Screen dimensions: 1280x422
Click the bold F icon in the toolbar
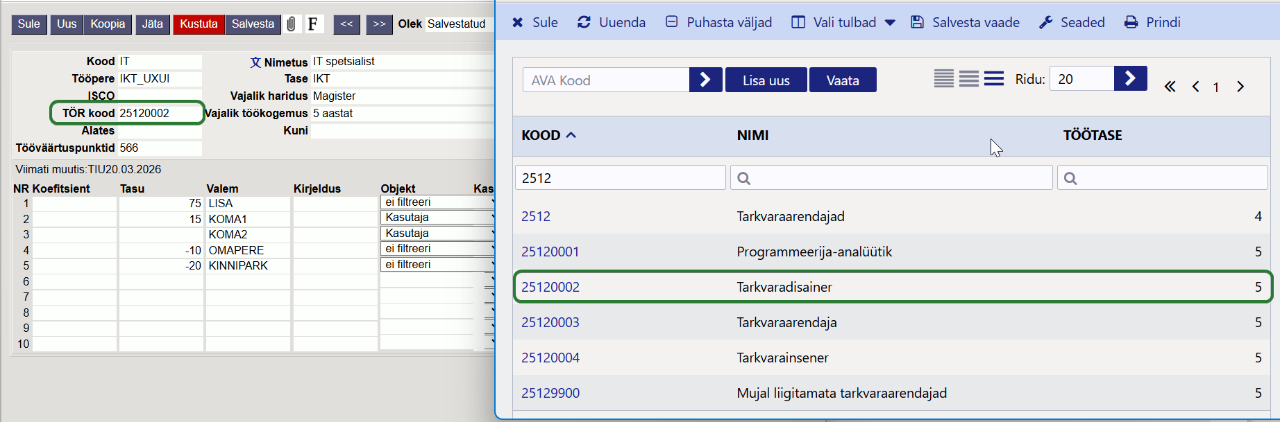(313, 24)
